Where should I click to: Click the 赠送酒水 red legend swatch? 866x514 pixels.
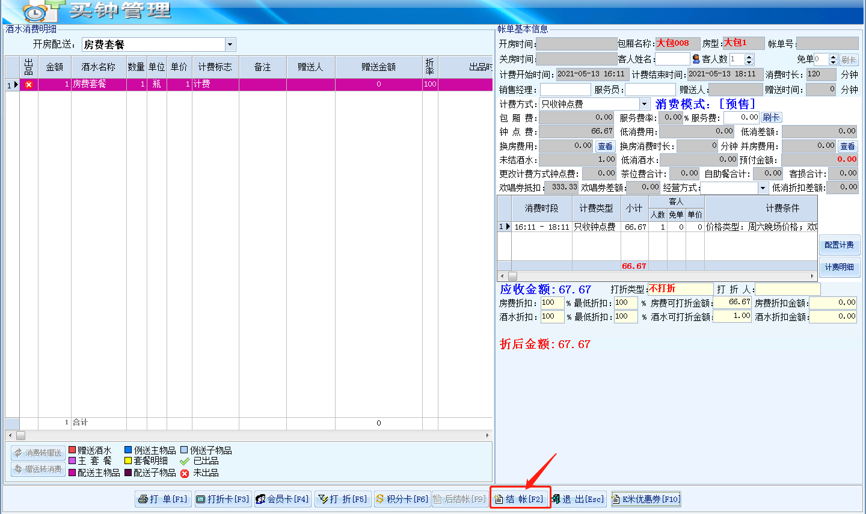72,450
